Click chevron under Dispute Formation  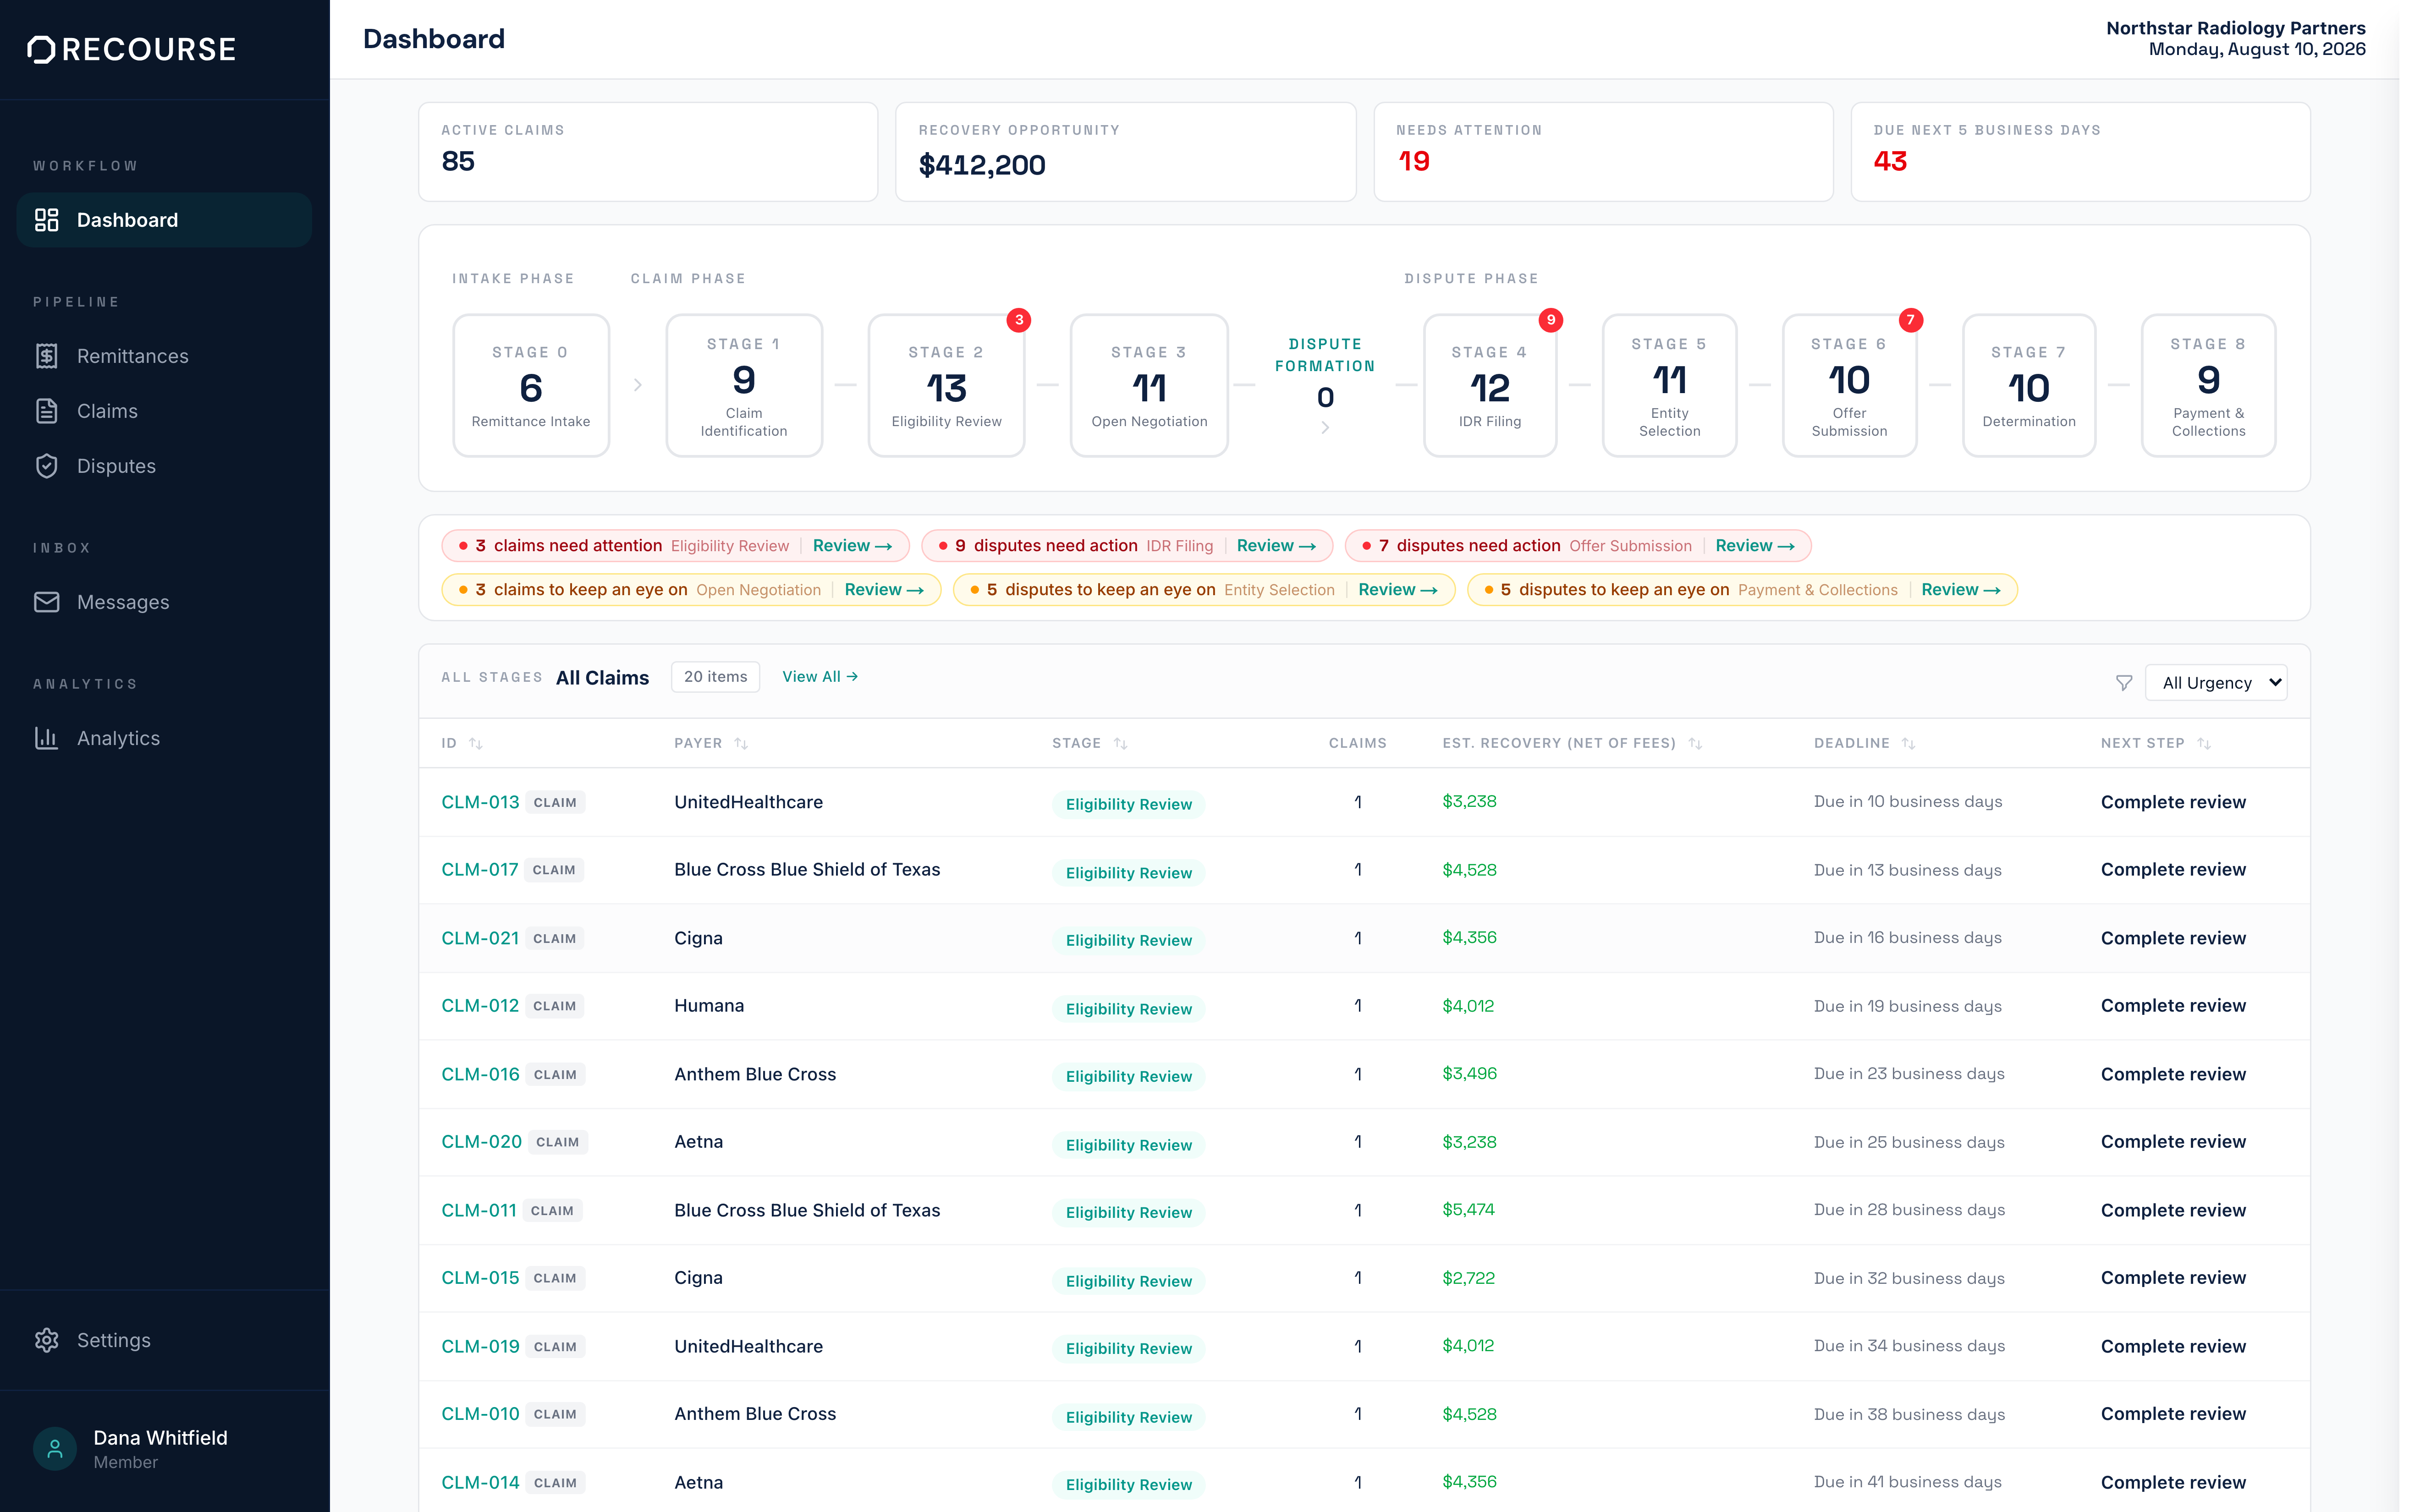1325,428
